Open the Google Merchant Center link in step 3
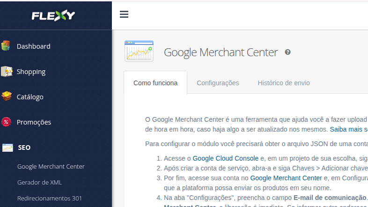The image size is (368, 207). click(x=286, y=178)
